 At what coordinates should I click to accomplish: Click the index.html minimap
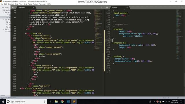pos(98,29)
